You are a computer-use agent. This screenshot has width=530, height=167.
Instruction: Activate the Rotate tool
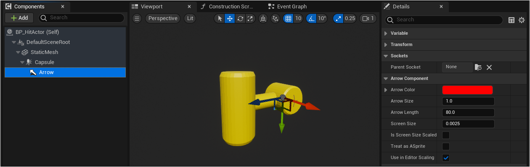pos(240,18)
